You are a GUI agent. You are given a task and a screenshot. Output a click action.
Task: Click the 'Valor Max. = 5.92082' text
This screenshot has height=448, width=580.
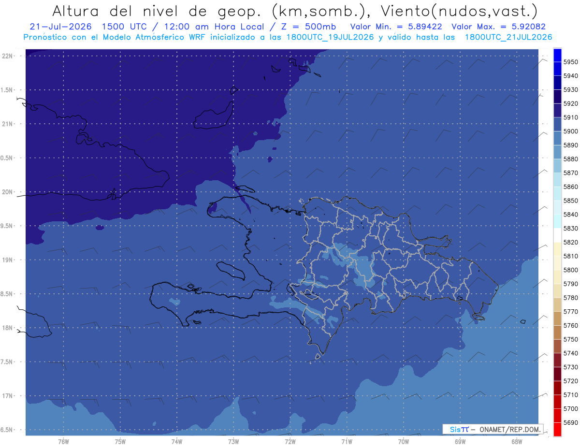click(x=499, y=27)
